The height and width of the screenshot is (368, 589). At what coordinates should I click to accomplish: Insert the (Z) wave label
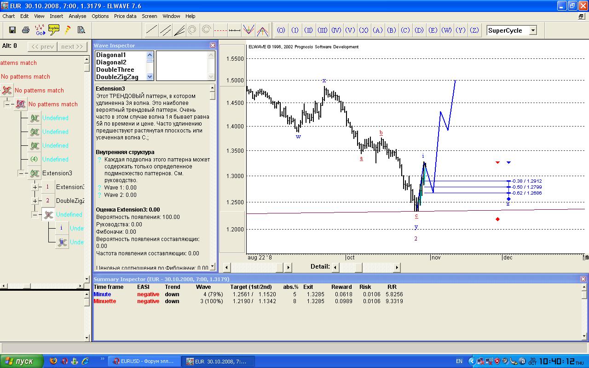coord(474,30)
